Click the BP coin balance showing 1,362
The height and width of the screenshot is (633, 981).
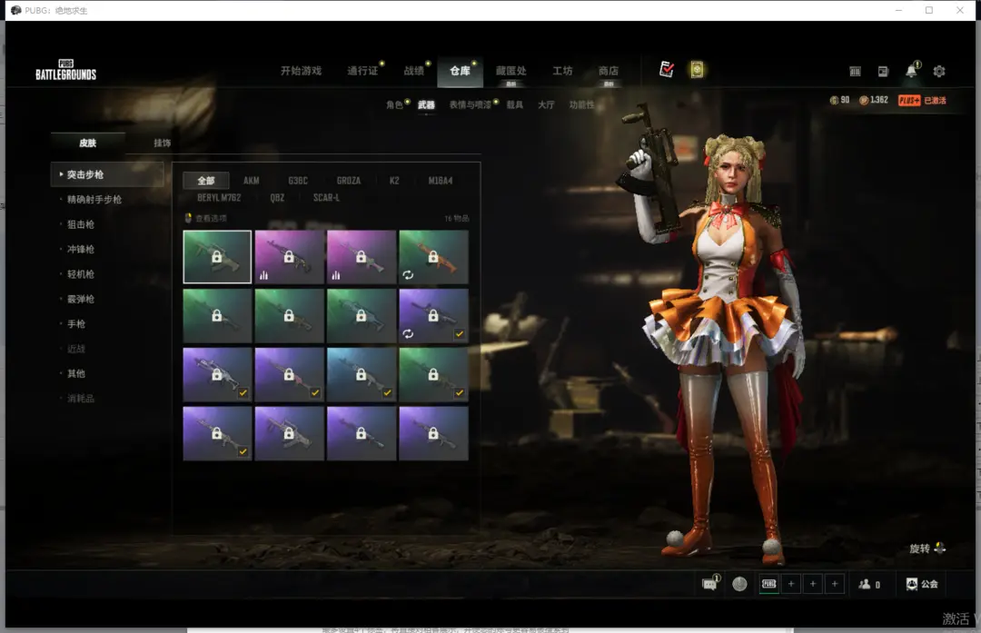tap(874, 100)
